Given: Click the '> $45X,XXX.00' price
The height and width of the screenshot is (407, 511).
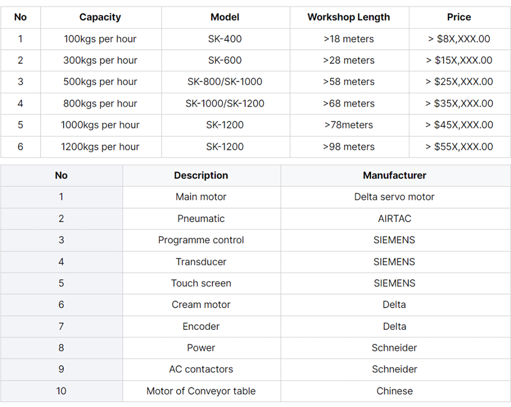Looking at the screenshot, I should [459, 125].
